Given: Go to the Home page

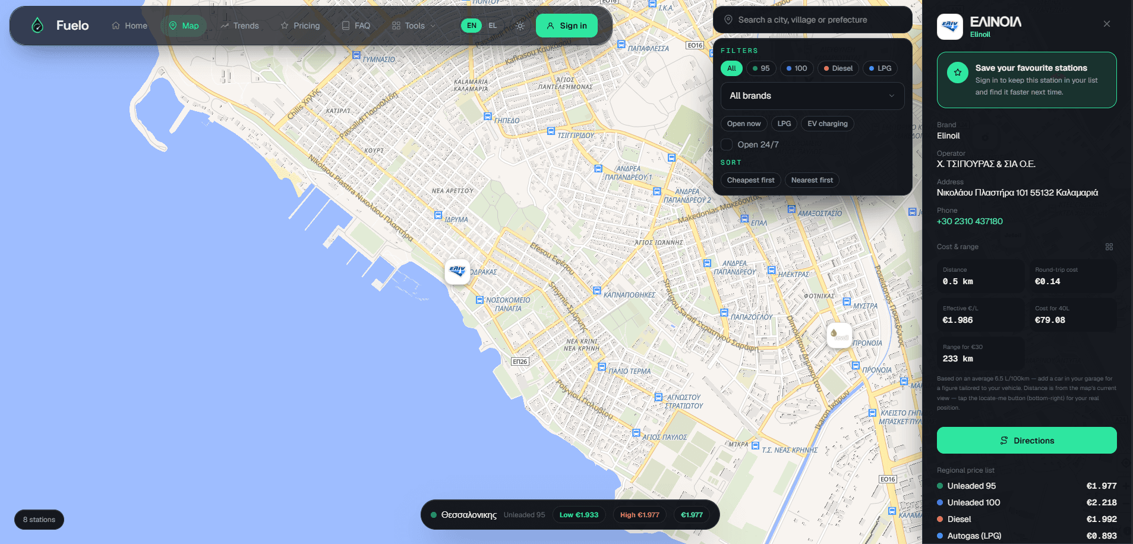Looking at the screenshot, I should tap(130, 26).
